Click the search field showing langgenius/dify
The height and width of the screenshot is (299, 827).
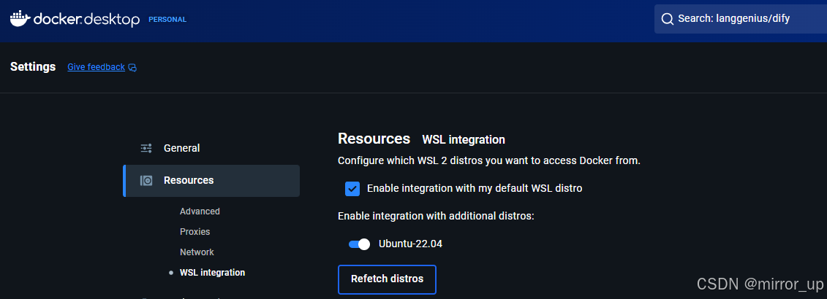tap(741, 19)
